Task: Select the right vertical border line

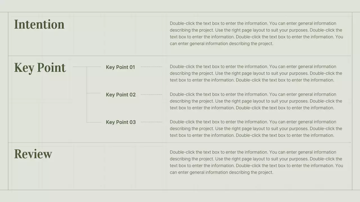Action: [x=352, y=101]
